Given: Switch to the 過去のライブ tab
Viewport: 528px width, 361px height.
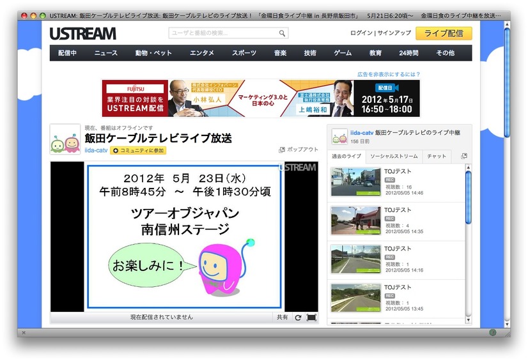Looking at the screenshot, I should pos(346,156).
